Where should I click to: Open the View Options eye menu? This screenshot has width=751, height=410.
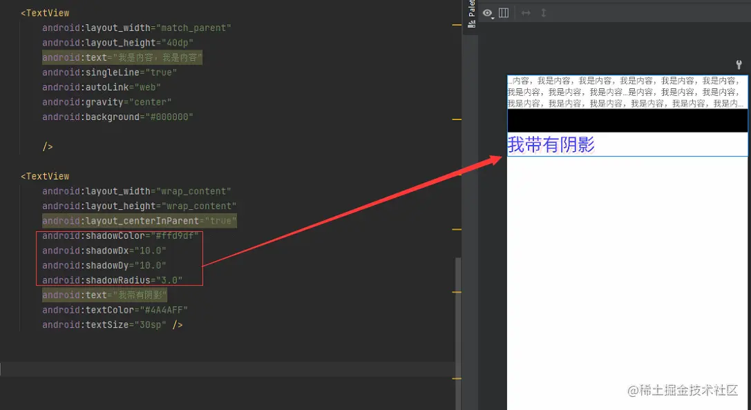click(488, 13)
